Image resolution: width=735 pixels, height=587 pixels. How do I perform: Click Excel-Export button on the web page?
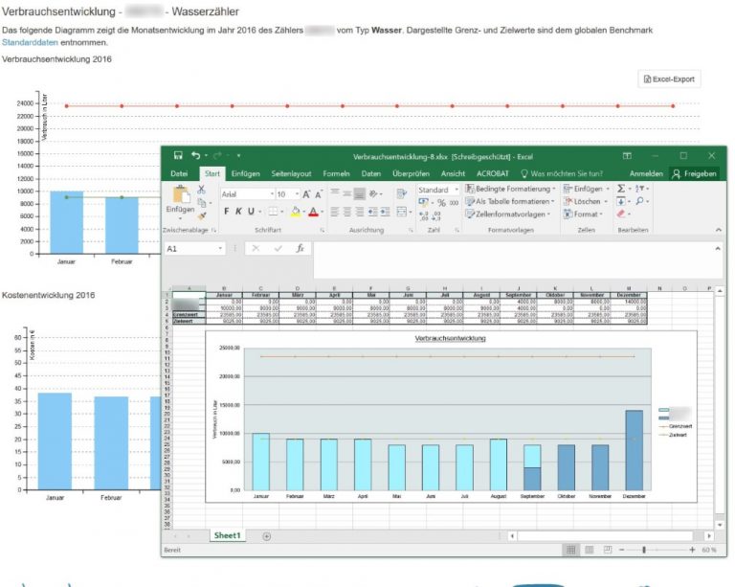click(669, 79)
